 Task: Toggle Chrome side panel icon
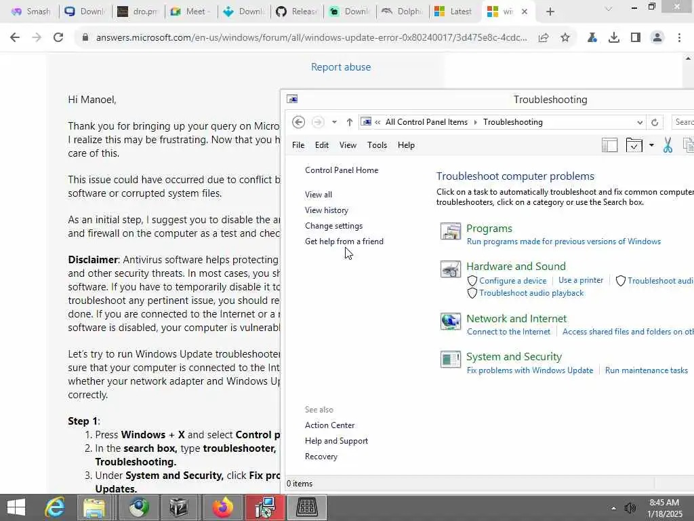[636, 38]
